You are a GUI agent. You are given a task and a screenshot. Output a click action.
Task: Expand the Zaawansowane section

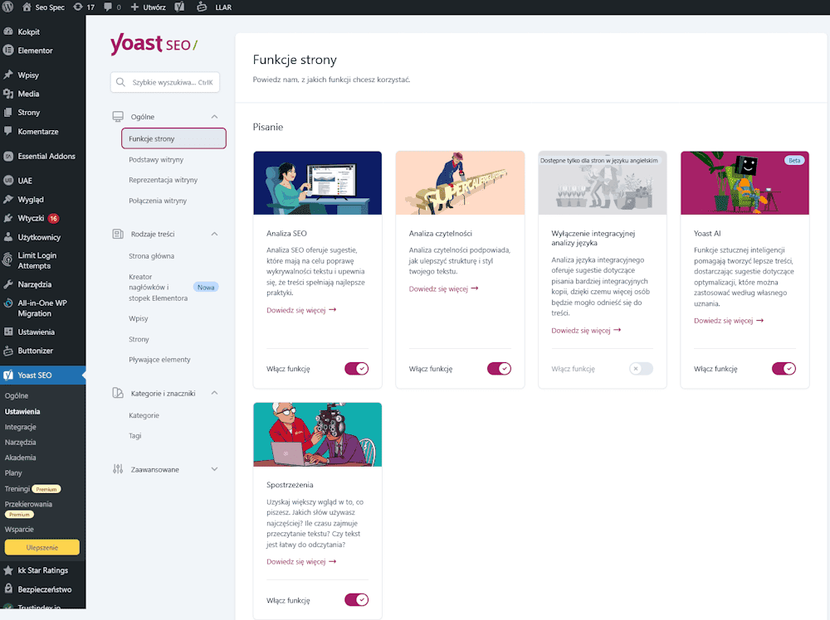pyautogui.click(x=214, y=469)
